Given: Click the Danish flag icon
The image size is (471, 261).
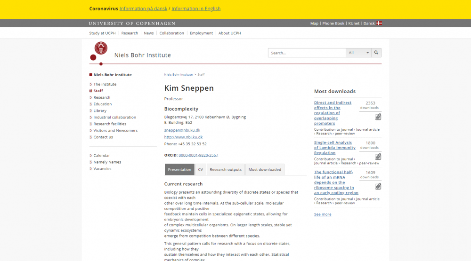Looking at the screenshot, I should [x=379, y=23].
